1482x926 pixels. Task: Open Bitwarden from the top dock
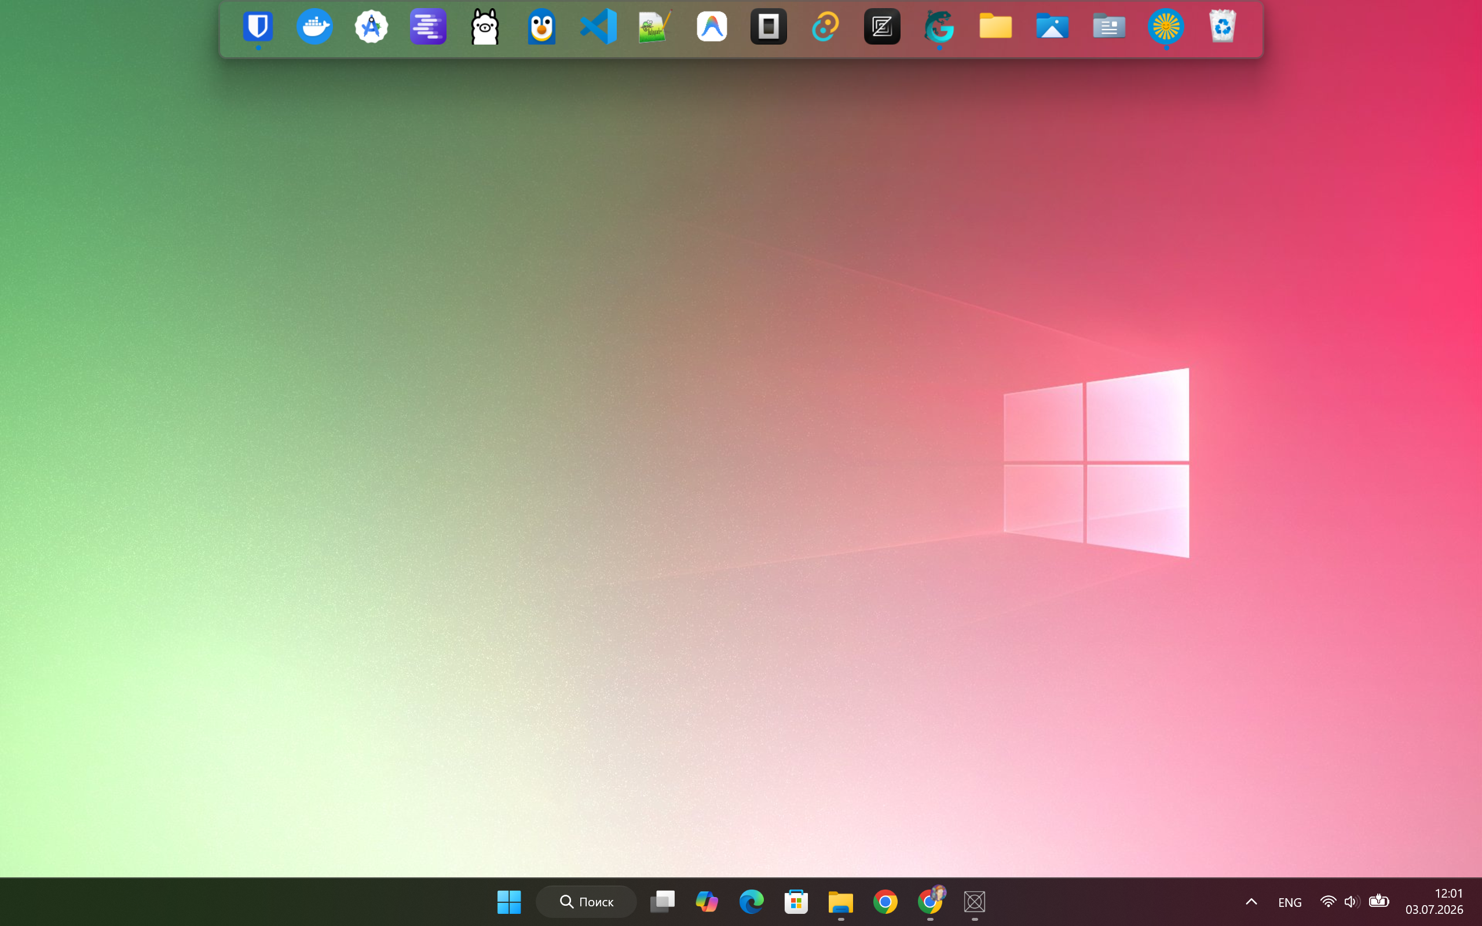tap(258, 27)
